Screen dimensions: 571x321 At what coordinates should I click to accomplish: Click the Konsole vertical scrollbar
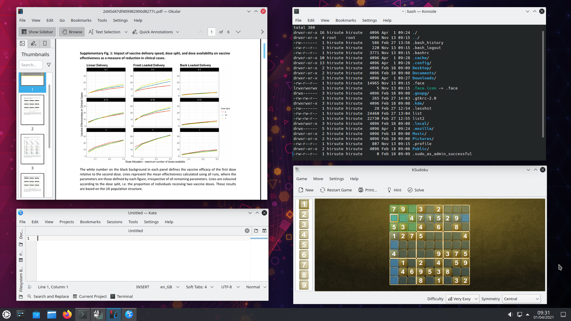[543, 84]
